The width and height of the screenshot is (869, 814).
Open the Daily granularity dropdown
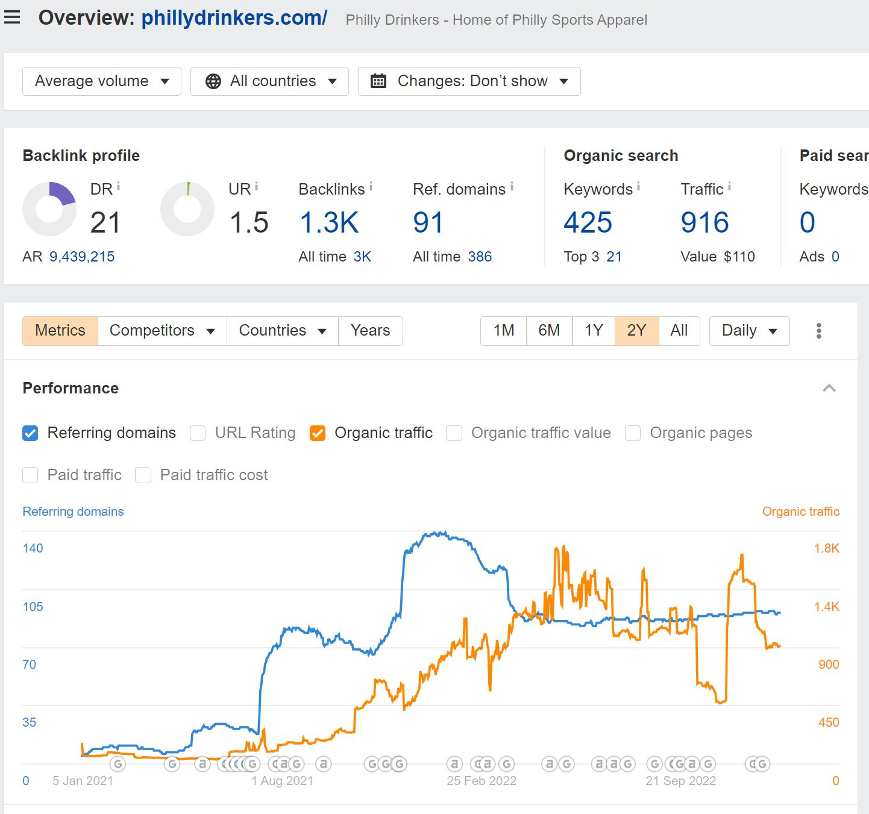[x=748, y=331]
